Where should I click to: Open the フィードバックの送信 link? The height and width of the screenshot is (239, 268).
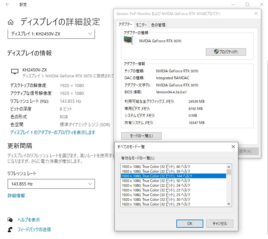pos(34,230)
